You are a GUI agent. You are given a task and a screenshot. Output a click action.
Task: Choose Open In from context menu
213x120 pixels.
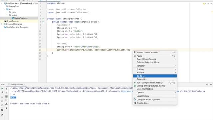click(155, 92)
